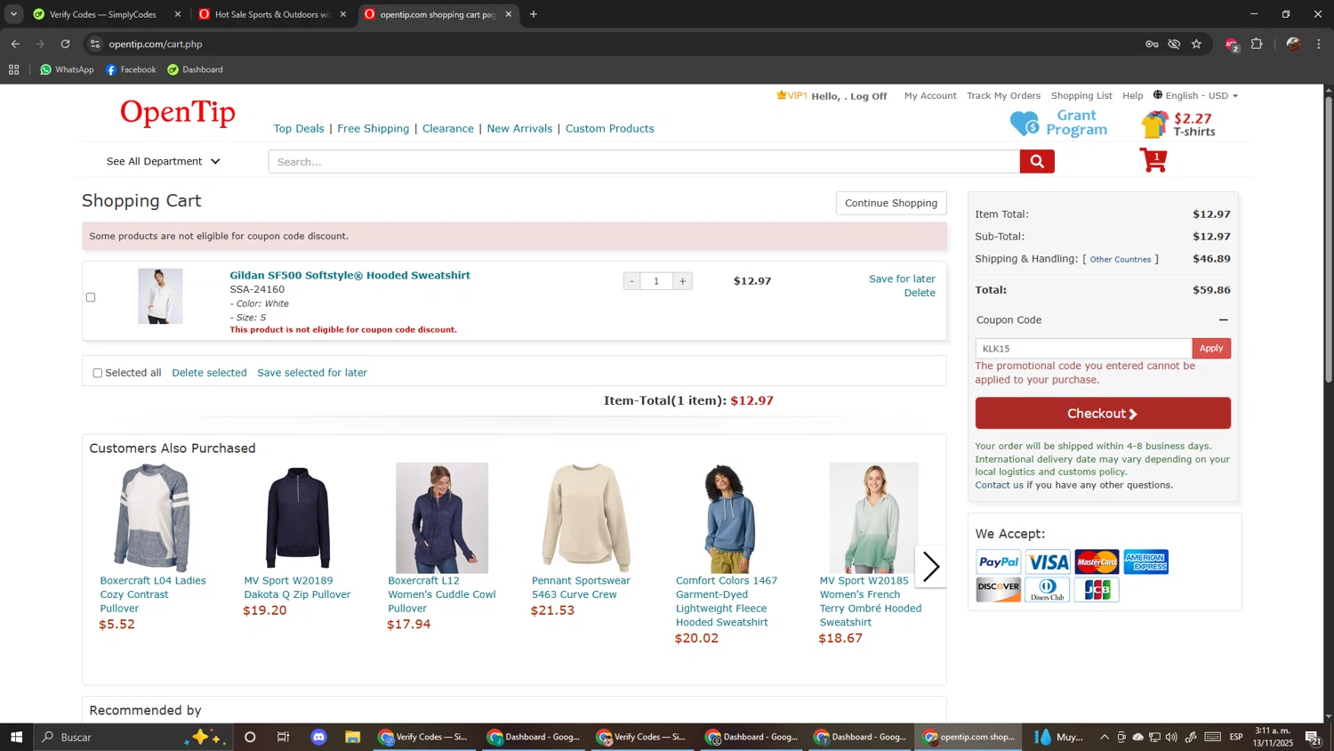Open the tab search dropdown arrow
This screenshot has height=751, width=1334.
tap(13, 14)
